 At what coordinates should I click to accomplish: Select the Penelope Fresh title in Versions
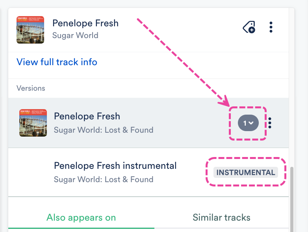pyautogui.click(x=87, y=116)
